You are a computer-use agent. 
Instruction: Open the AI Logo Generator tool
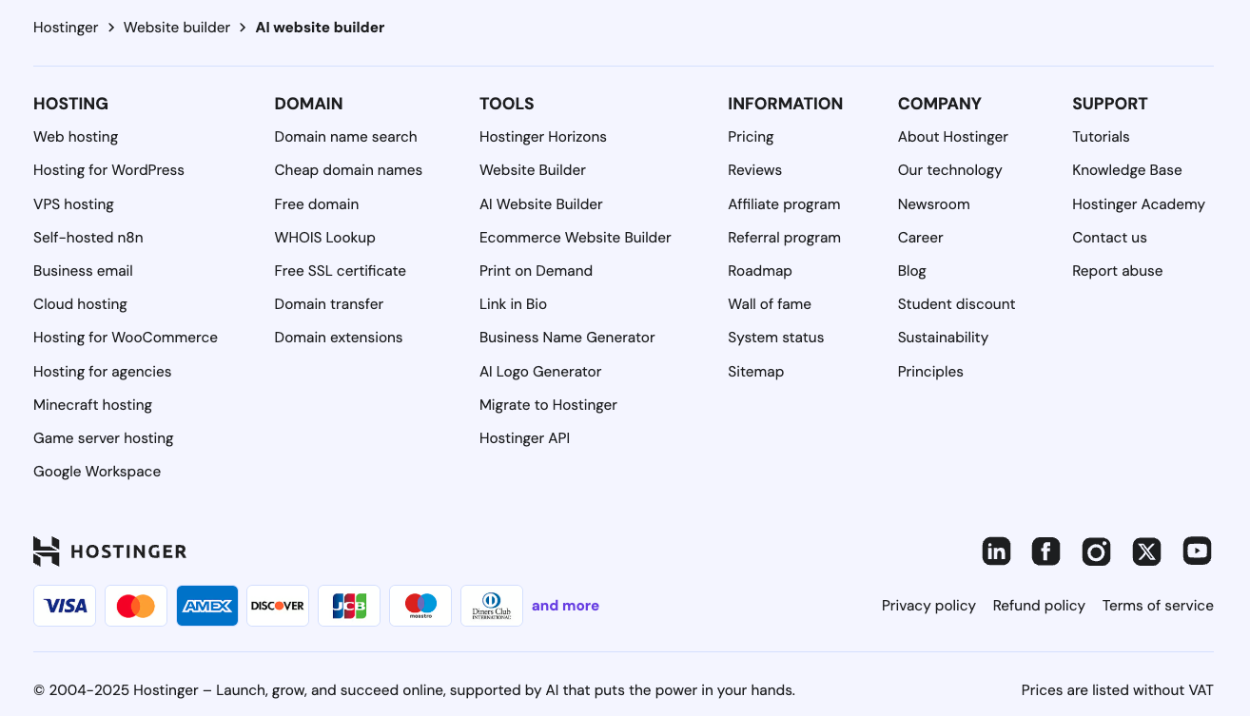tap(540, 371)
